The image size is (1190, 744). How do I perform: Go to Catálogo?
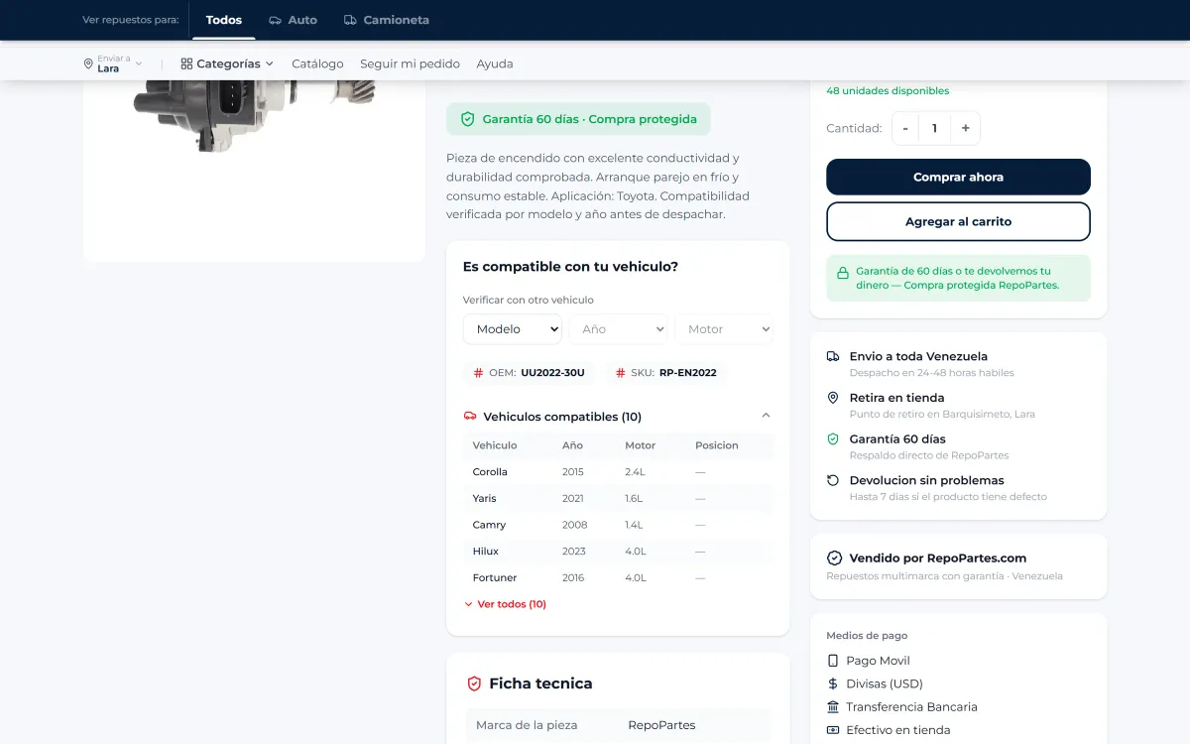(317, 63)
